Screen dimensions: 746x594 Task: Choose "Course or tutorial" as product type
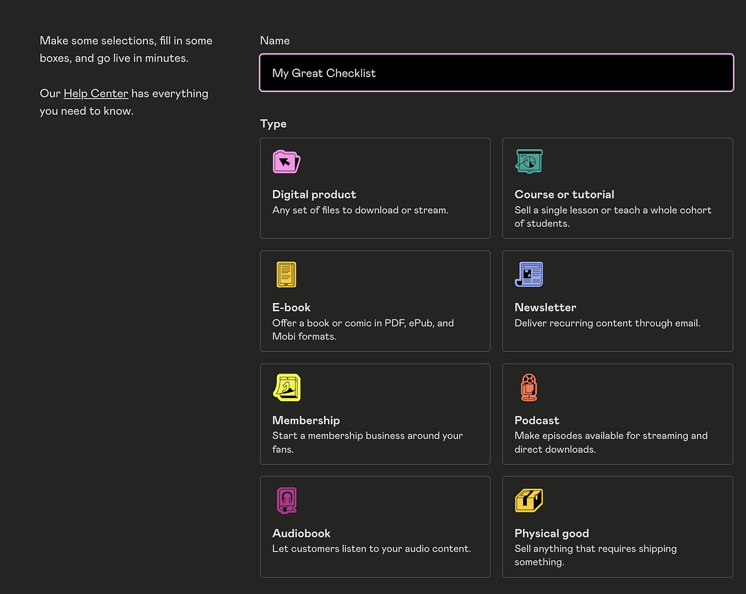564,194
